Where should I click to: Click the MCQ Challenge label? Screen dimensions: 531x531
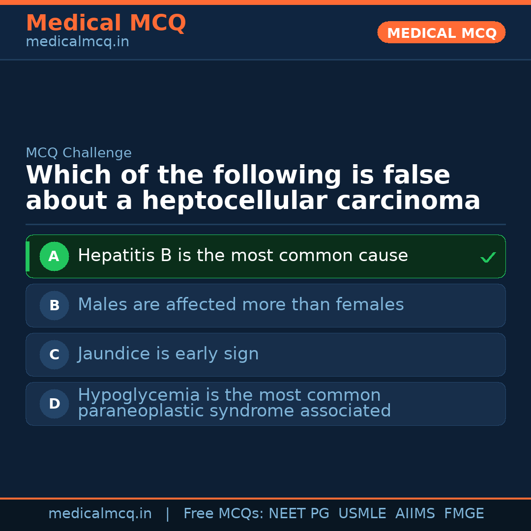click(79, 153)
